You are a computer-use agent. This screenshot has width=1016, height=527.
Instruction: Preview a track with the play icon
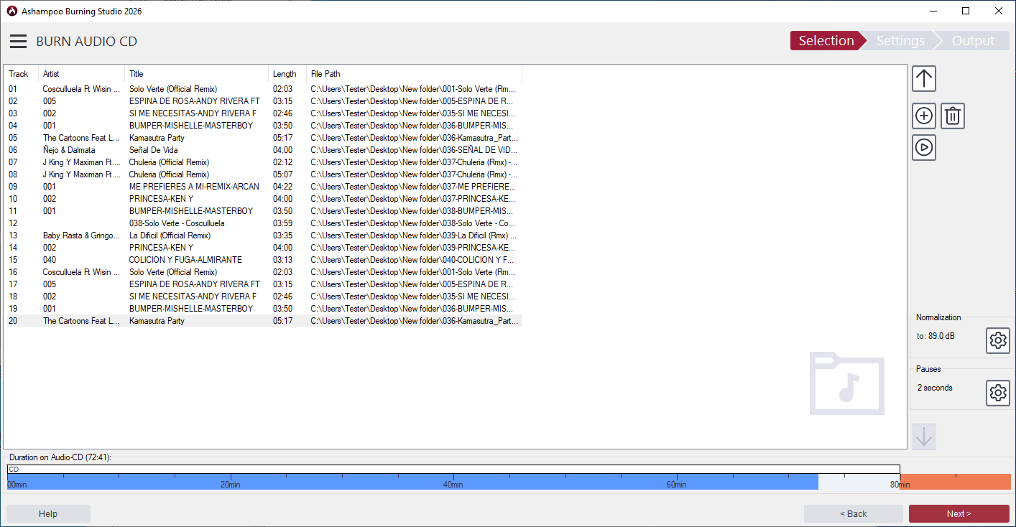923,147
